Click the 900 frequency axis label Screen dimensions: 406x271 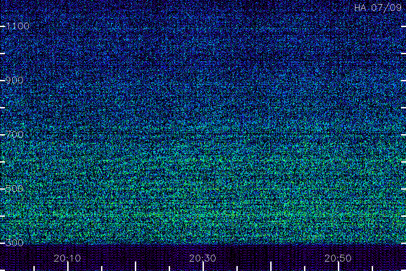click(14, 80)
